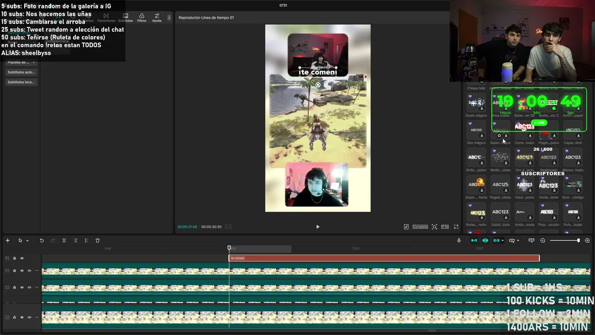595x335 pixels.
Task: Enter fullscreen in the player
Action: tap(456, 227)
